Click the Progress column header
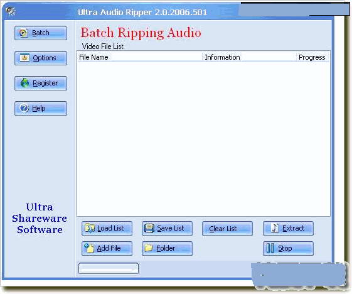Image resolution: width=352 pixels, height=294 pixels. (313, 57)
